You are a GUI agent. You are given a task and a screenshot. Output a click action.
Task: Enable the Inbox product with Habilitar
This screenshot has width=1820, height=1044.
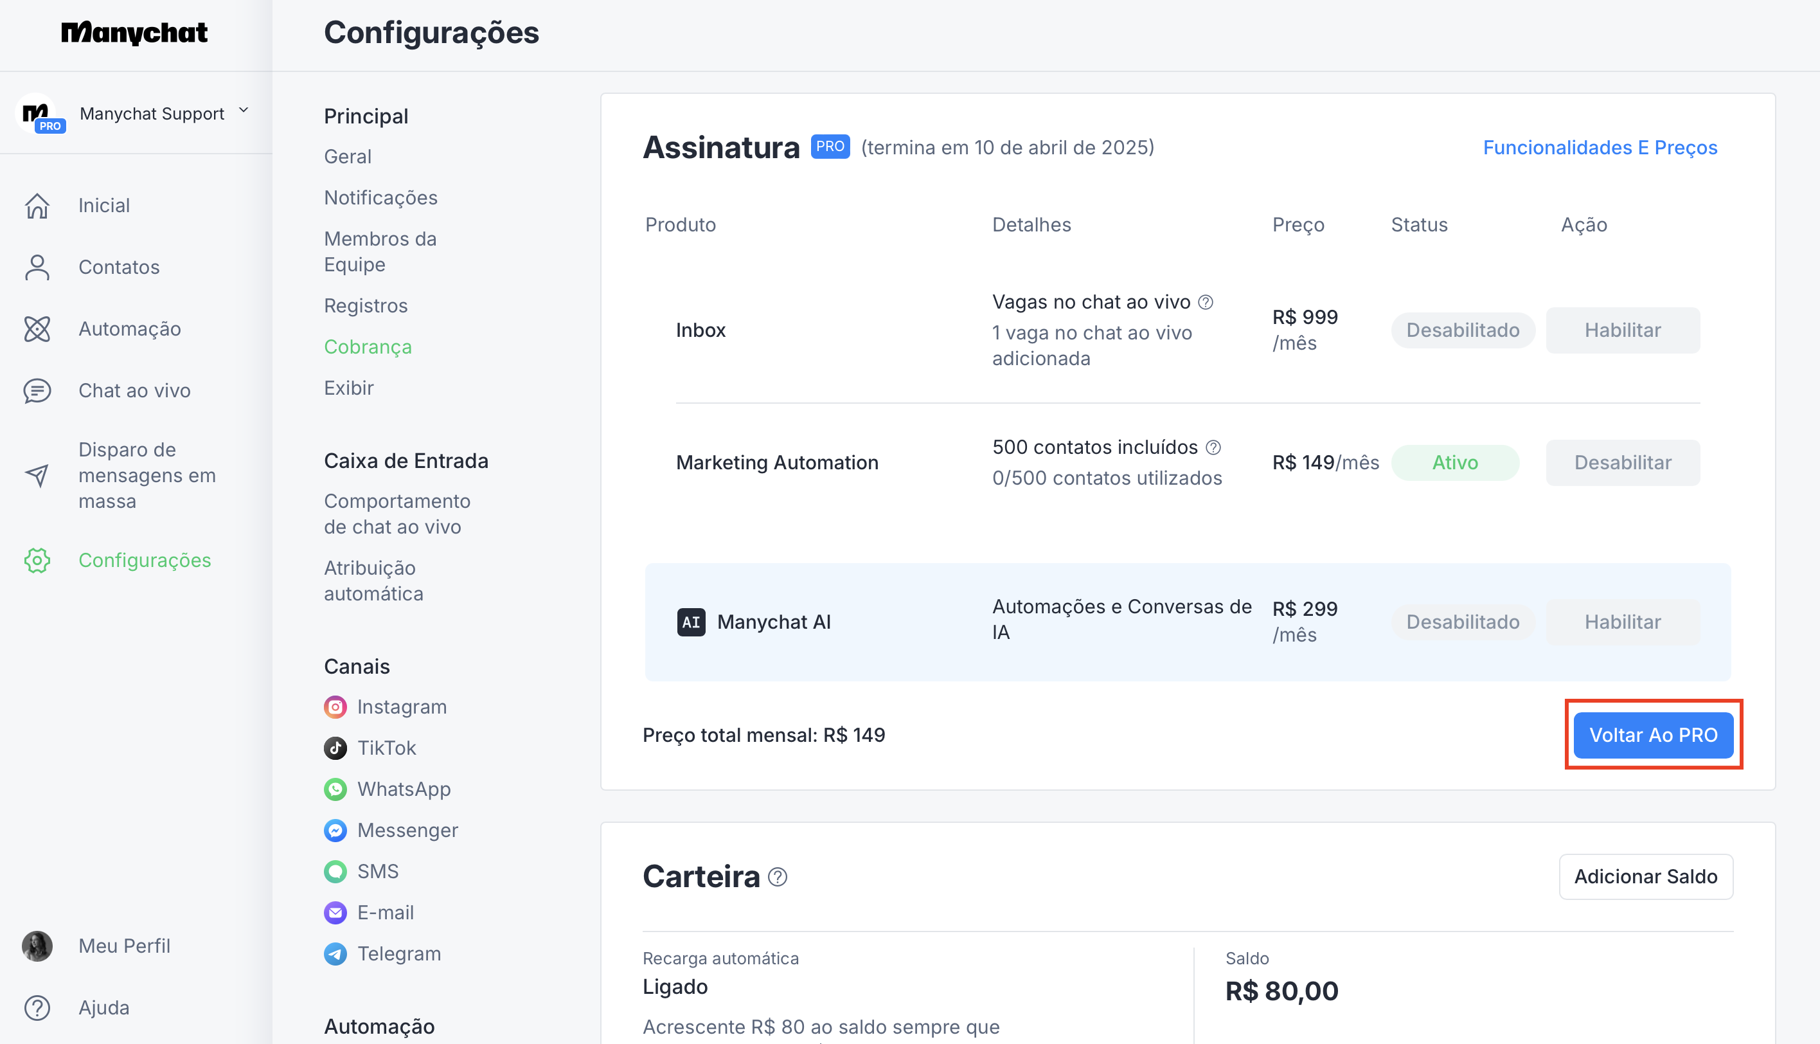(x=1622, y=330)
